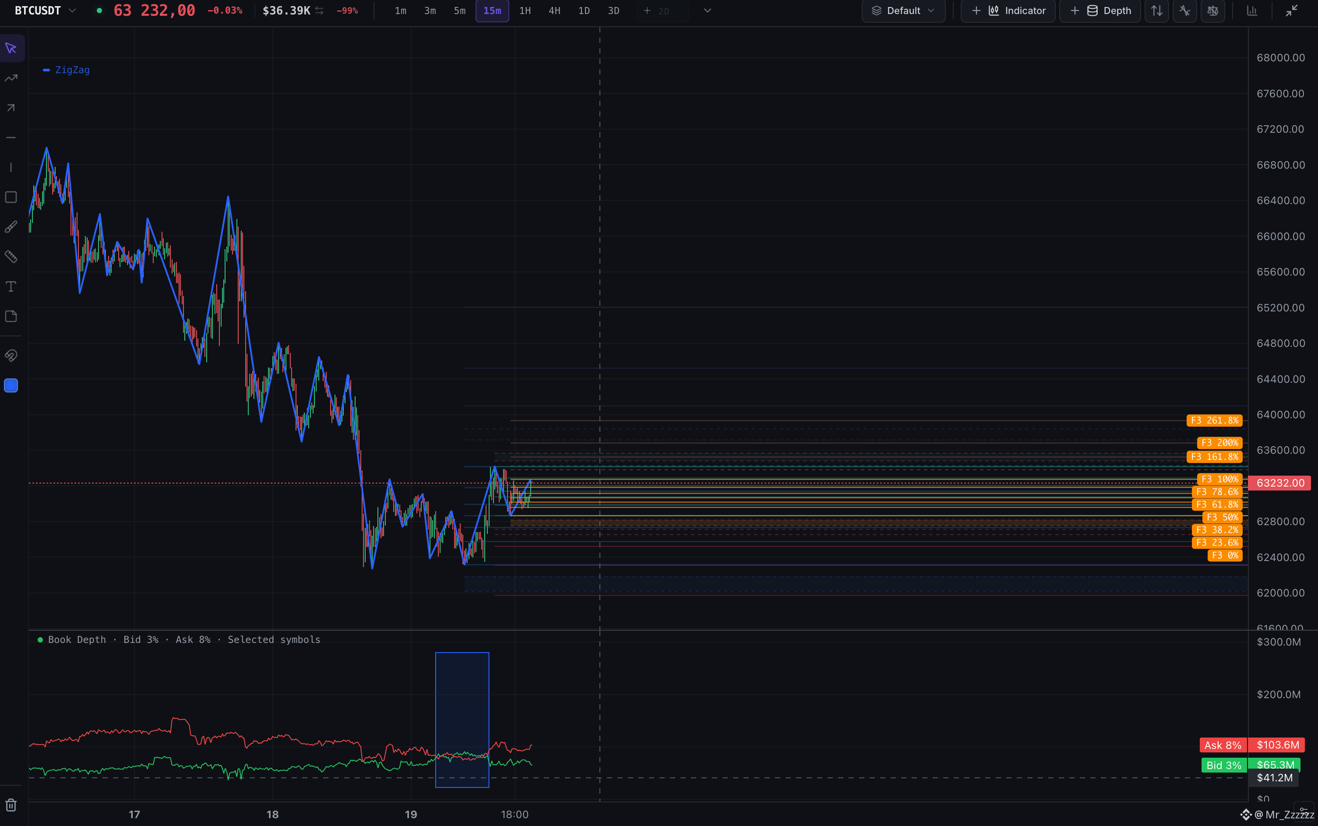This screenshot has width=1318, height=826.
Task: Select the blue highlighted depth rectangle
Action: (x=462, y=720)
